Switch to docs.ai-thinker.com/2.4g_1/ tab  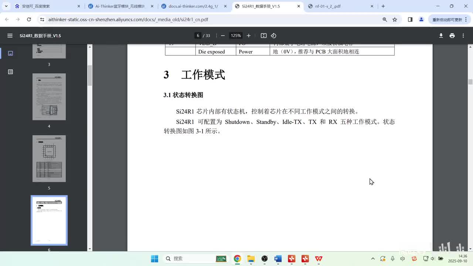tap(194, 6)
